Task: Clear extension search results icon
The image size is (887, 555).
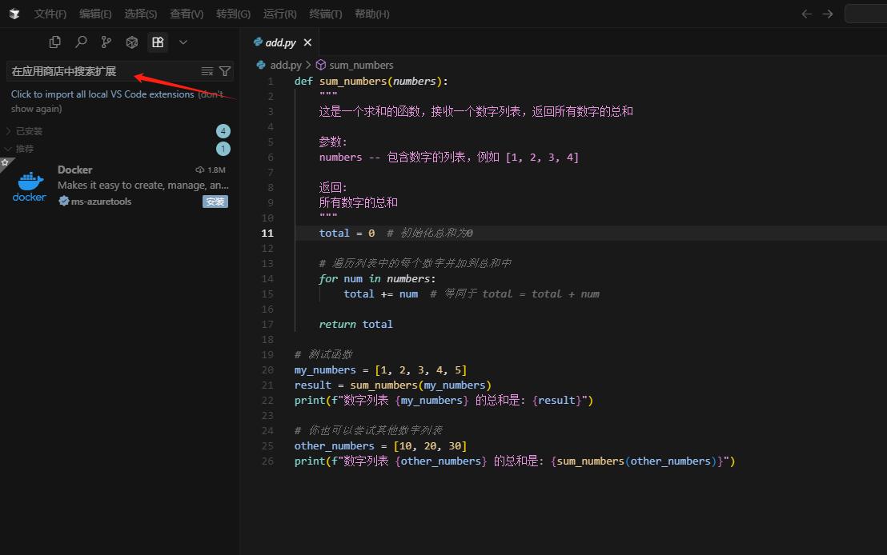Action: (x=207, y=71)
